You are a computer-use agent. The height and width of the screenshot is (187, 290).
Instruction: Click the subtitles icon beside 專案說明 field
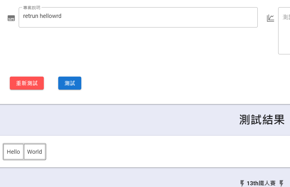click(x=11, y=18)
